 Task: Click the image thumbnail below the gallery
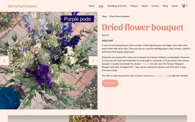pyautogui.click(x=97, y=118)
